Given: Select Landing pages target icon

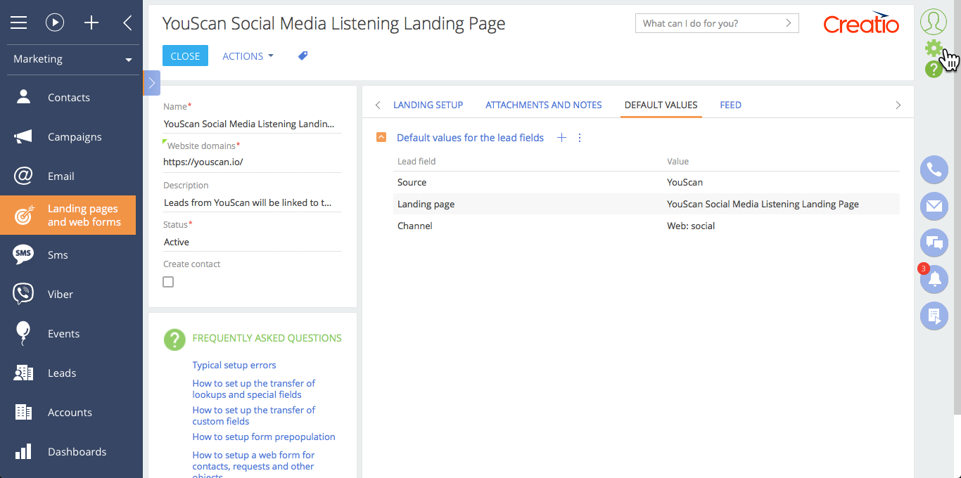Looking at the screenshot, I should pyautogui.click(x=24, y=215).
